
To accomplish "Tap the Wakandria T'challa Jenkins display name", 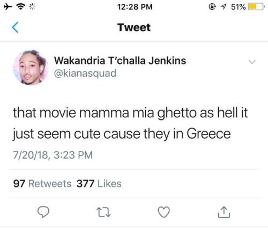I will (120, 60).
